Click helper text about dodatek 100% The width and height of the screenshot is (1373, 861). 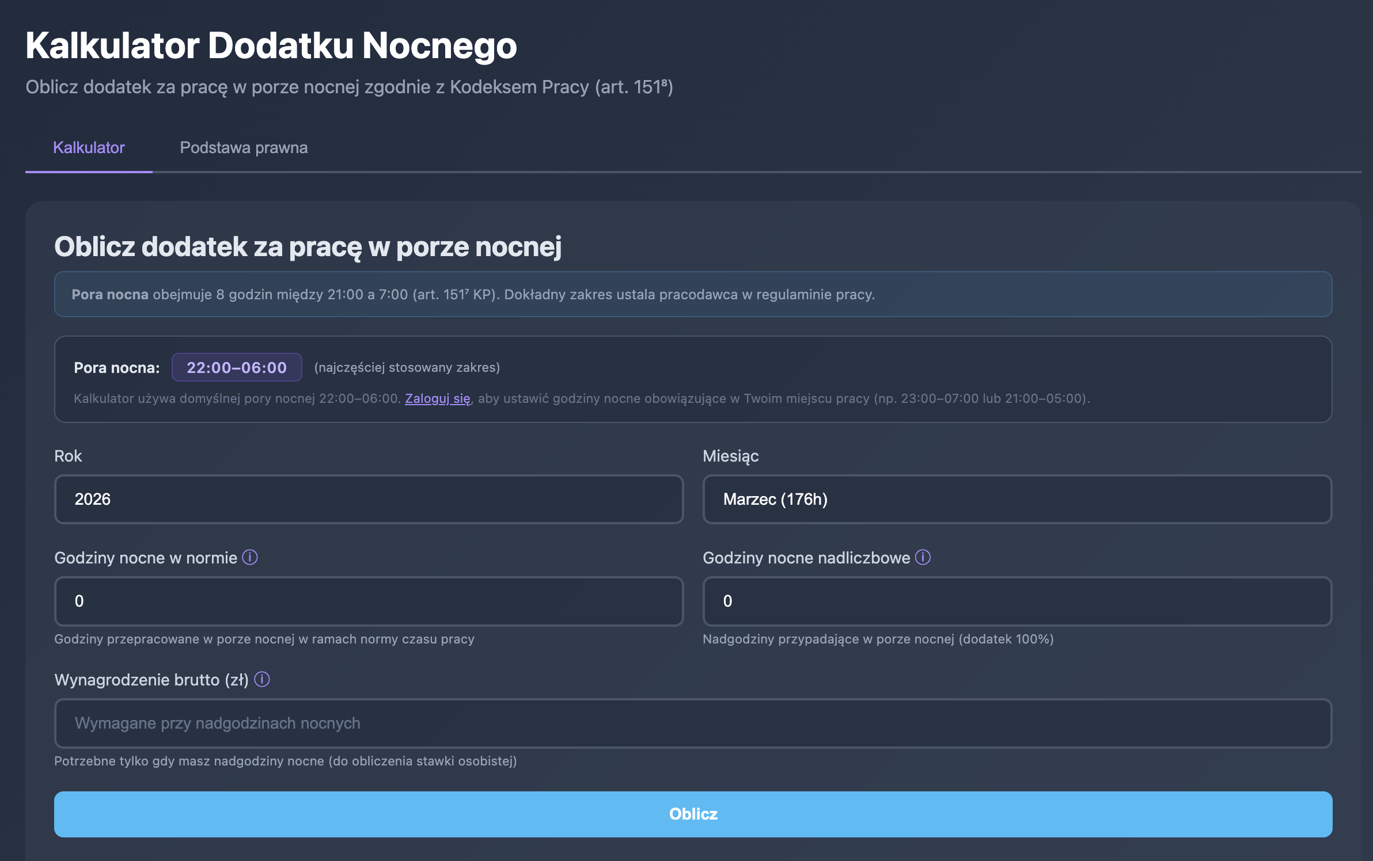click(x=878, y=639)
